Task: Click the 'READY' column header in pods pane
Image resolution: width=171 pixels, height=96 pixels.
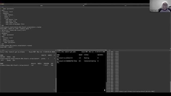Action: pos(81,55)
